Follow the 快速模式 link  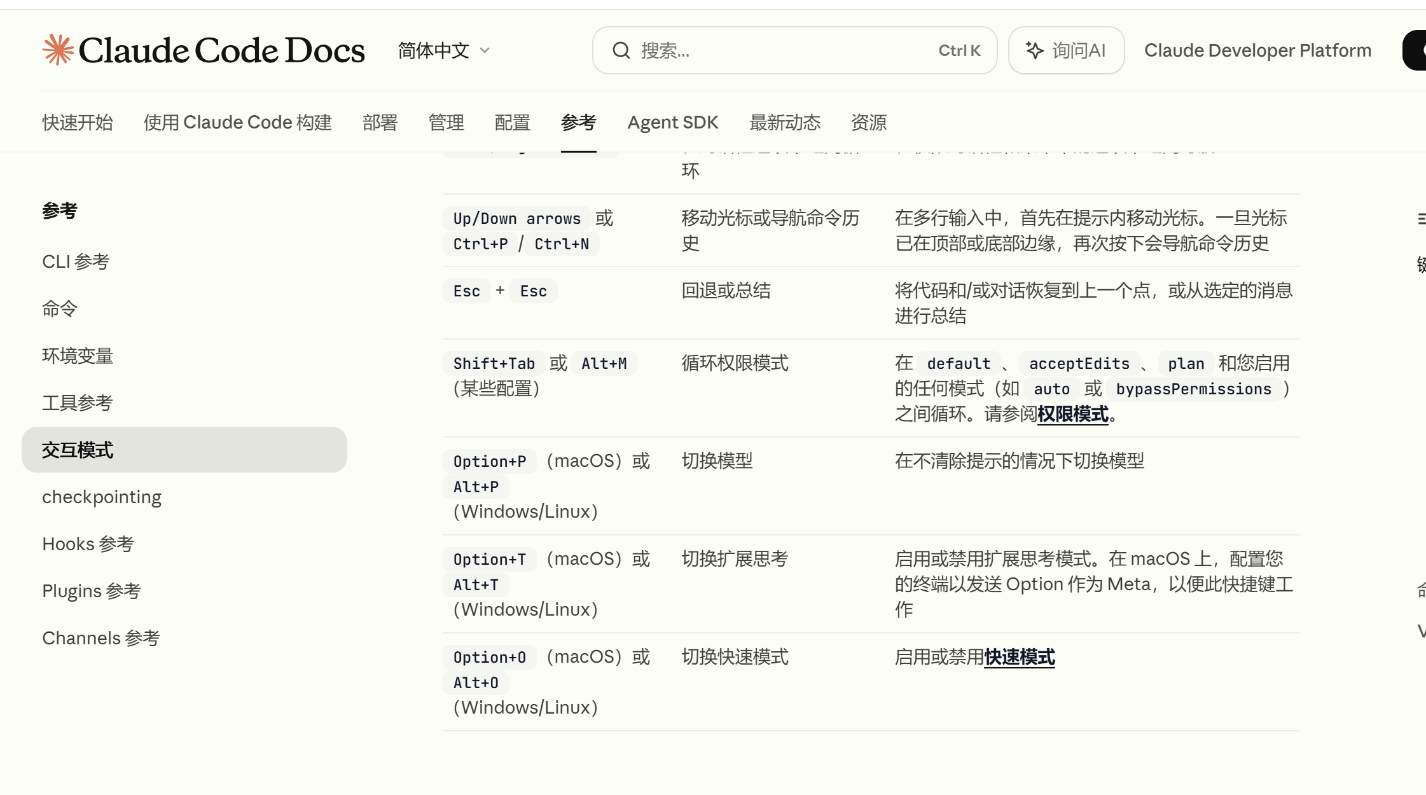1019,657
